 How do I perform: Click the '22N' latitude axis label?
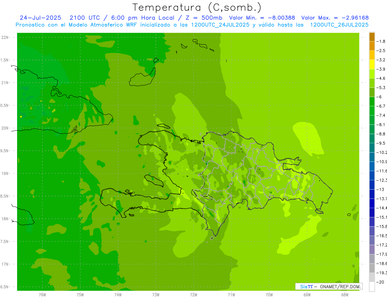coord(5,37)
